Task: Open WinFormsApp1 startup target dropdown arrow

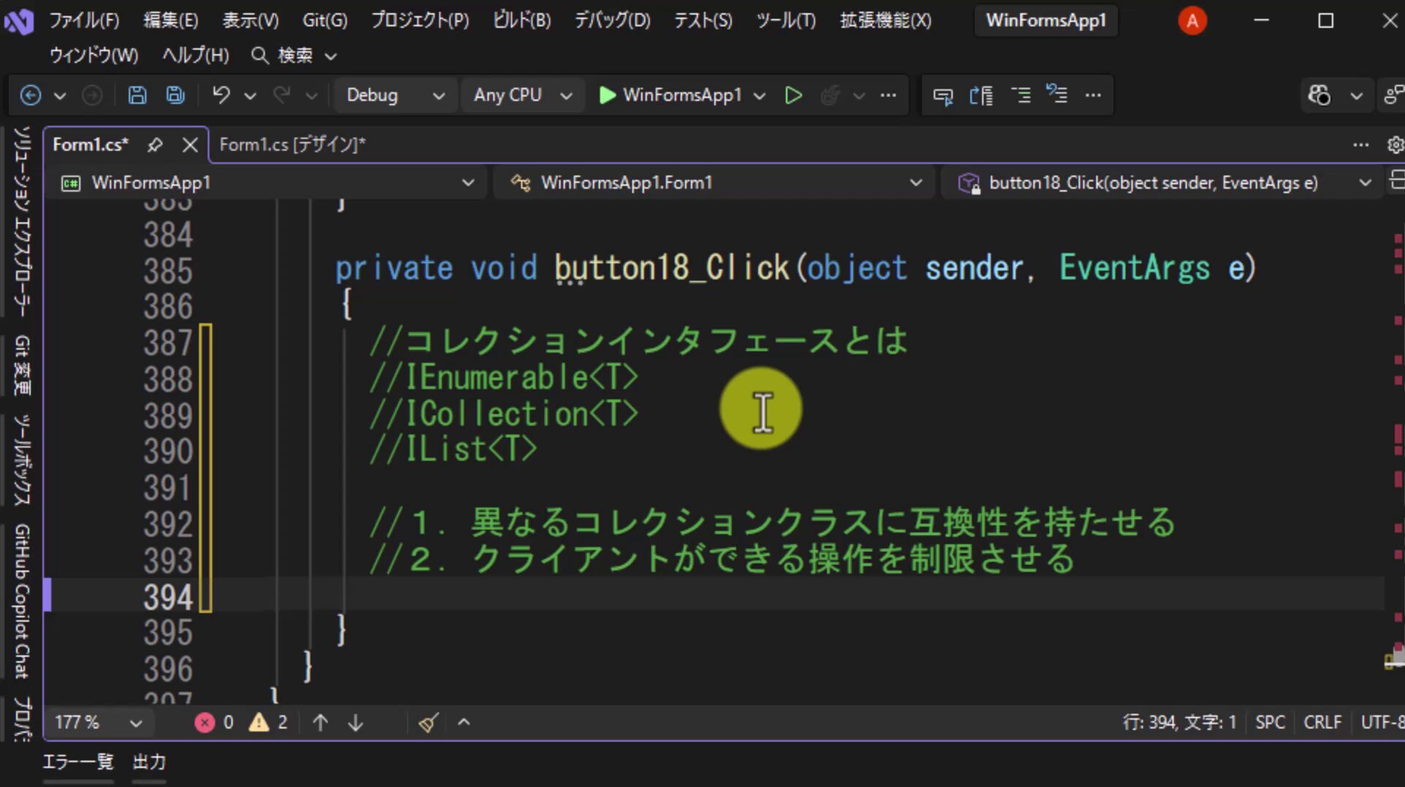Action: [x=760, y=96]
